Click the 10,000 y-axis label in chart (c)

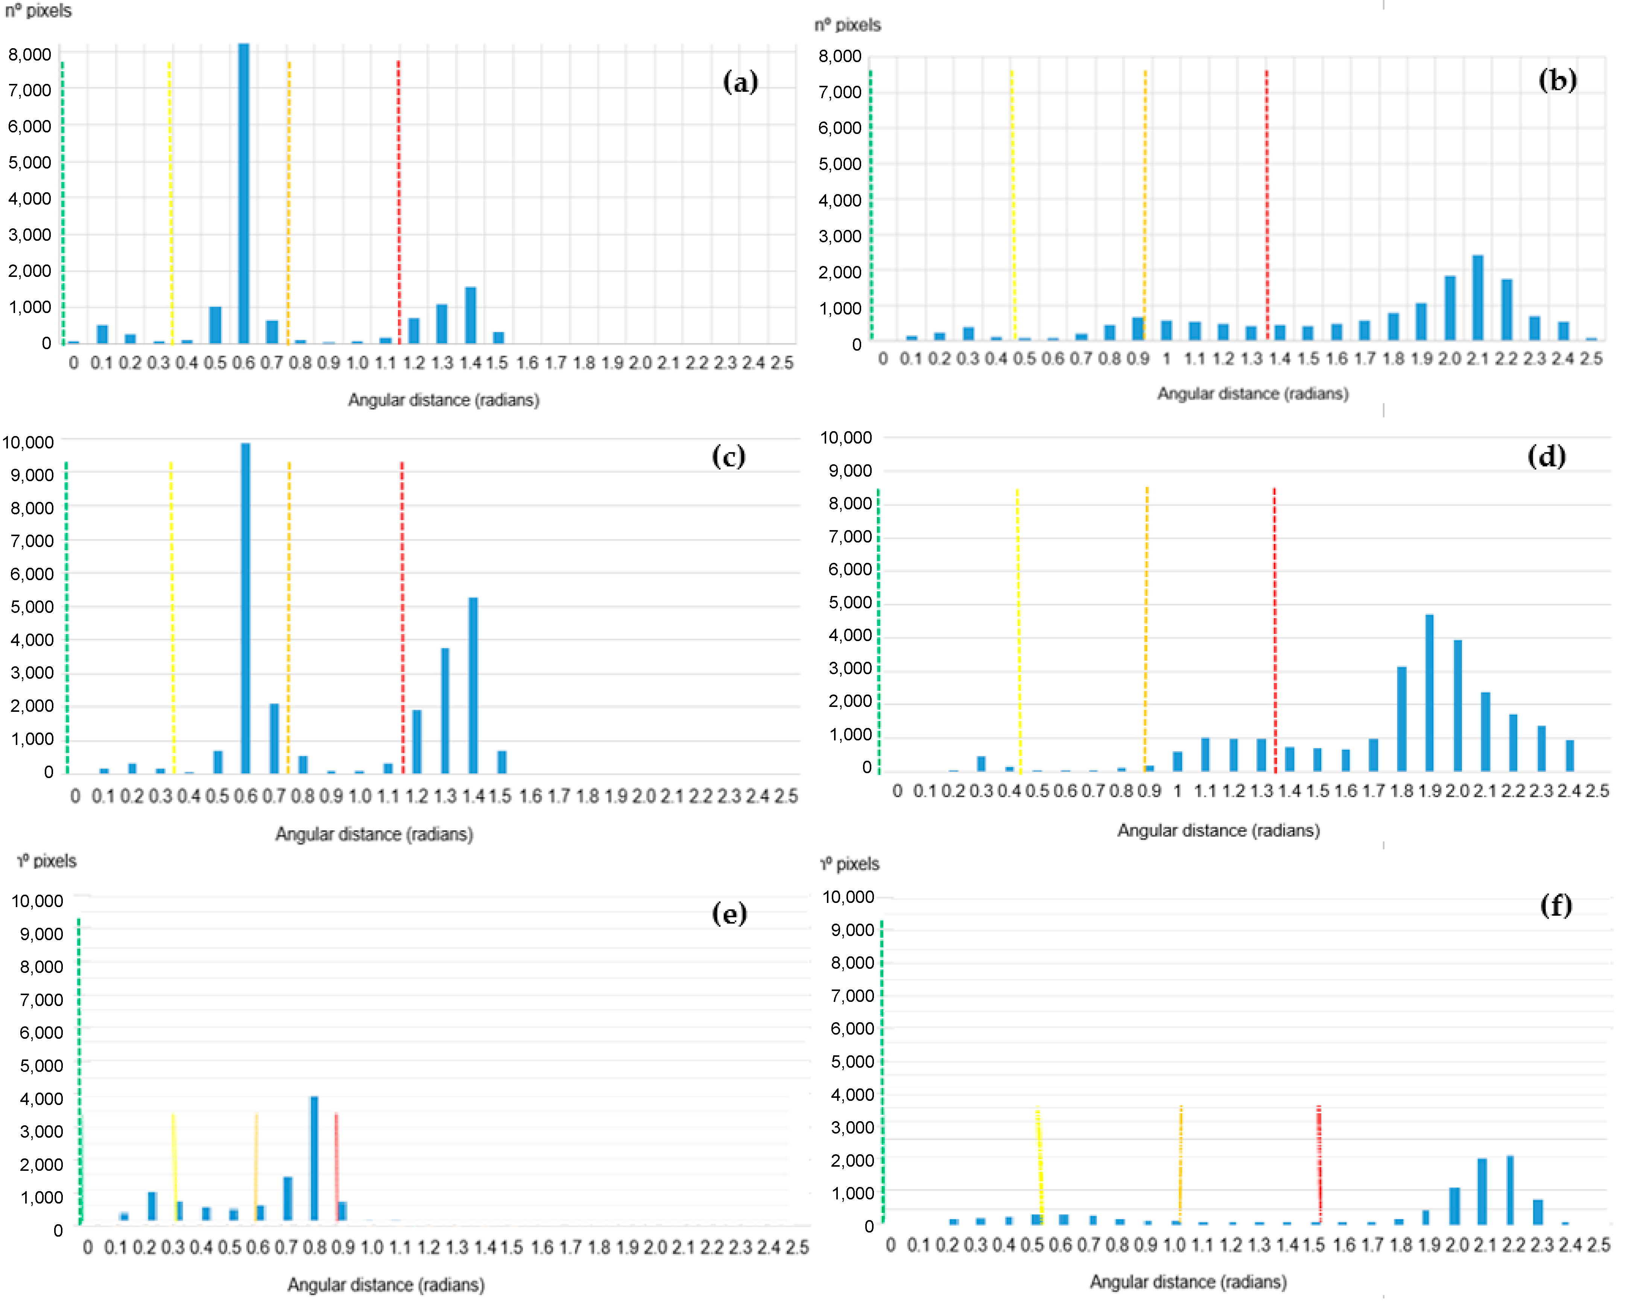(29, 443)
